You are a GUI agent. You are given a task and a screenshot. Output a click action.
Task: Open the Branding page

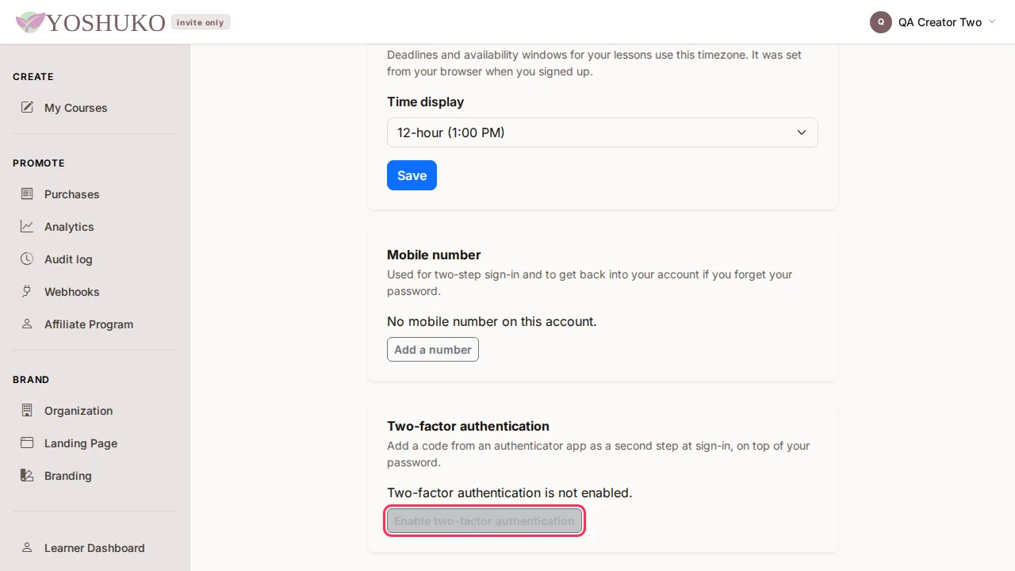click(95, 476)
